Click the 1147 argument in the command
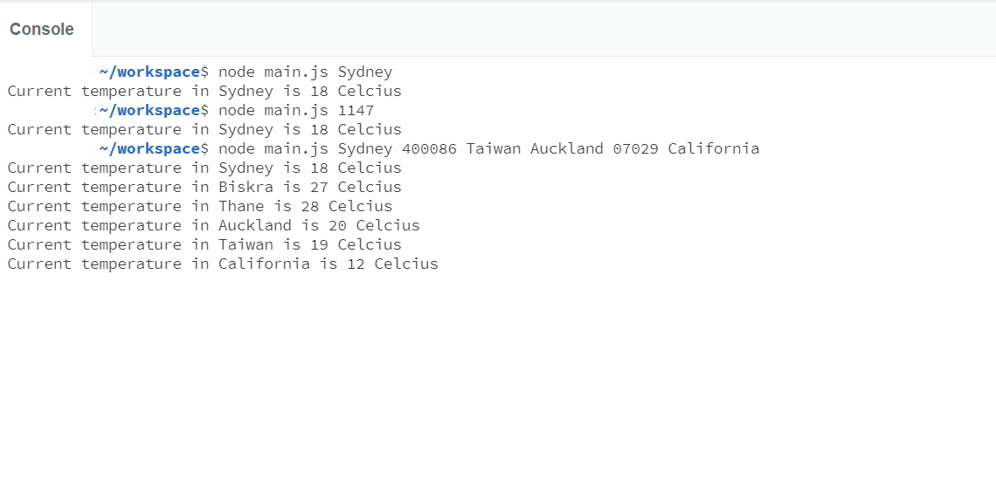This screenshot has height=494, width=996. [x=356, y=111]
